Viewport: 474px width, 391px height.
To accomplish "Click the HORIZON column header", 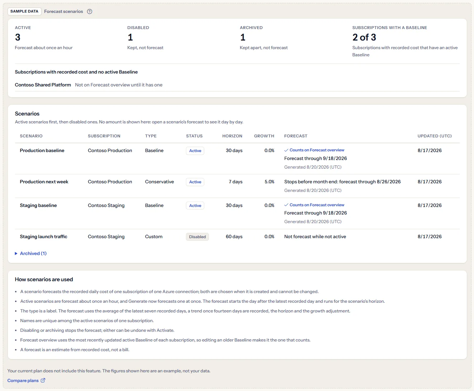I will pyautogui.click(x=232, y=136).
